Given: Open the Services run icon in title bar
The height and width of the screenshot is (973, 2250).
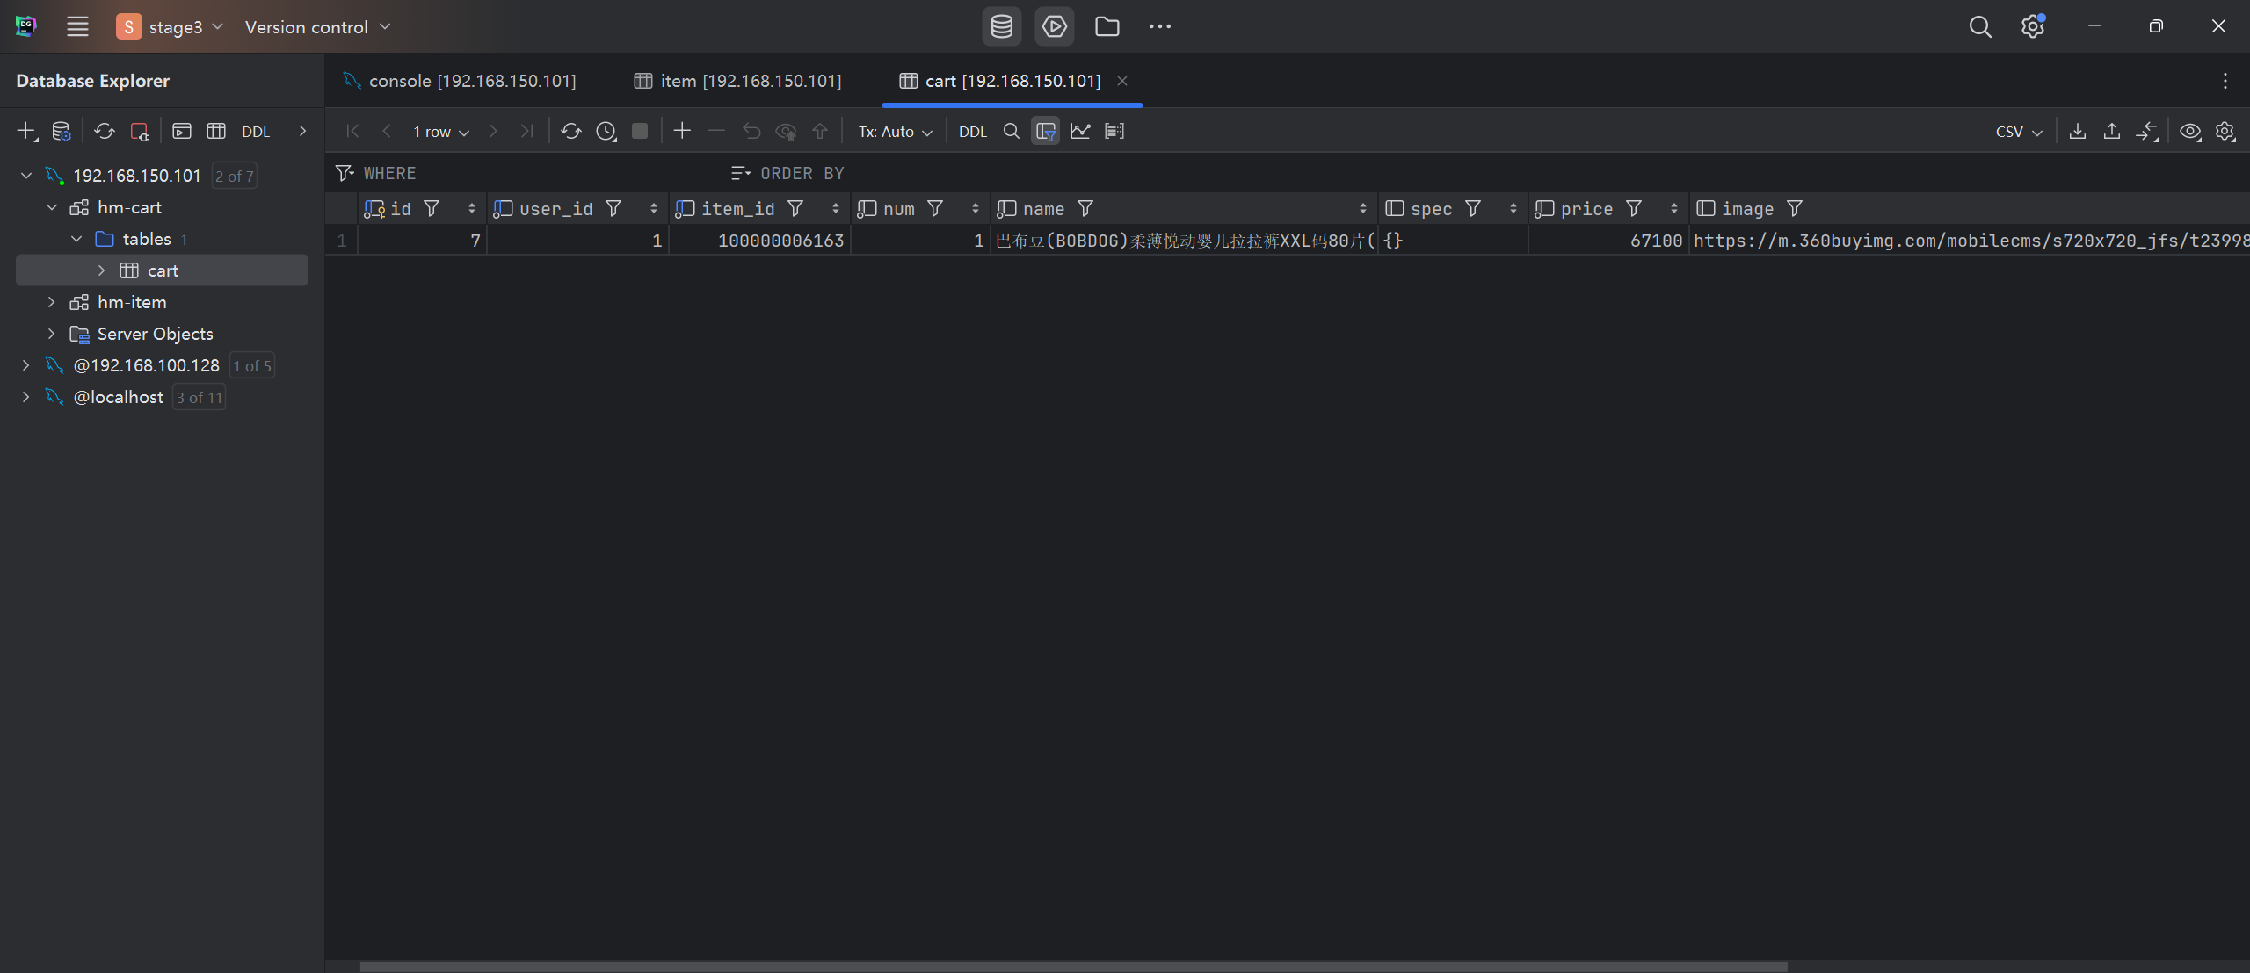Looking at the screenshot, I should [x=1054, y=26].
